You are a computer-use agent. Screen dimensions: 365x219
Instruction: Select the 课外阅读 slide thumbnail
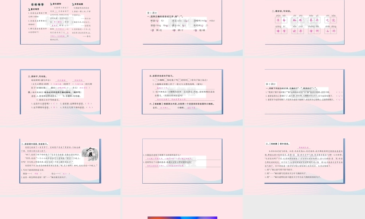click(304, 161)
